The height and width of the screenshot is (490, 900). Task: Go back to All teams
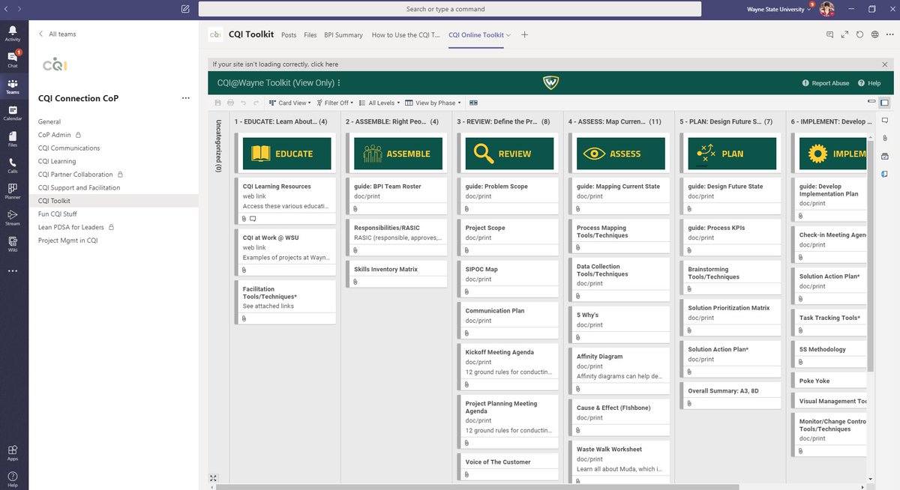[58, 34]
